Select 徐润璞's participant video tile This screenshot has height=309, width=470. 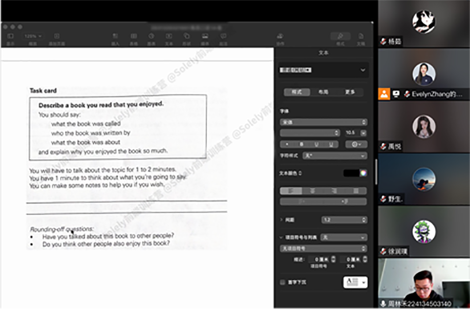click(424, 231)
